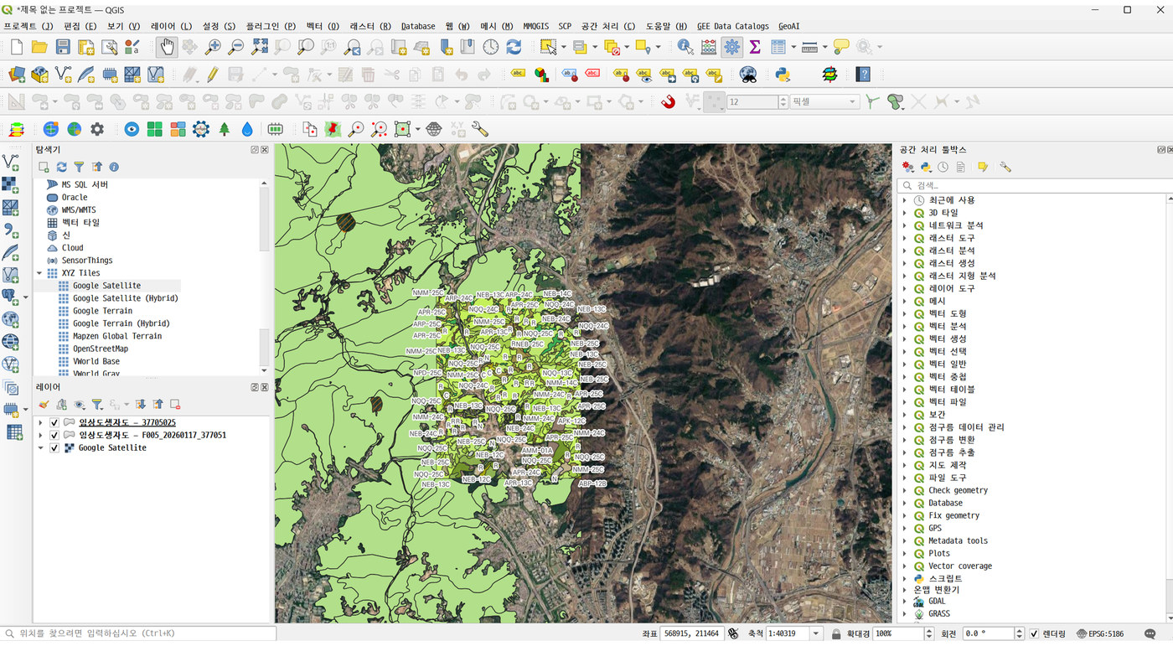1173x646 pixels.
Task: Open the help book icon in the toolbar
Action: pos(863,75)
